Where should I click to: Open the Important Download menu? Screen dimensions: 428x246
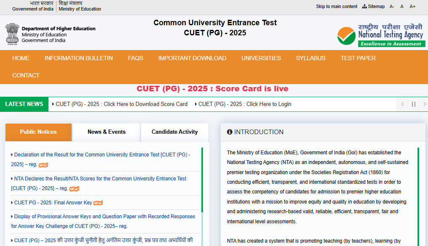pos(192,58)
